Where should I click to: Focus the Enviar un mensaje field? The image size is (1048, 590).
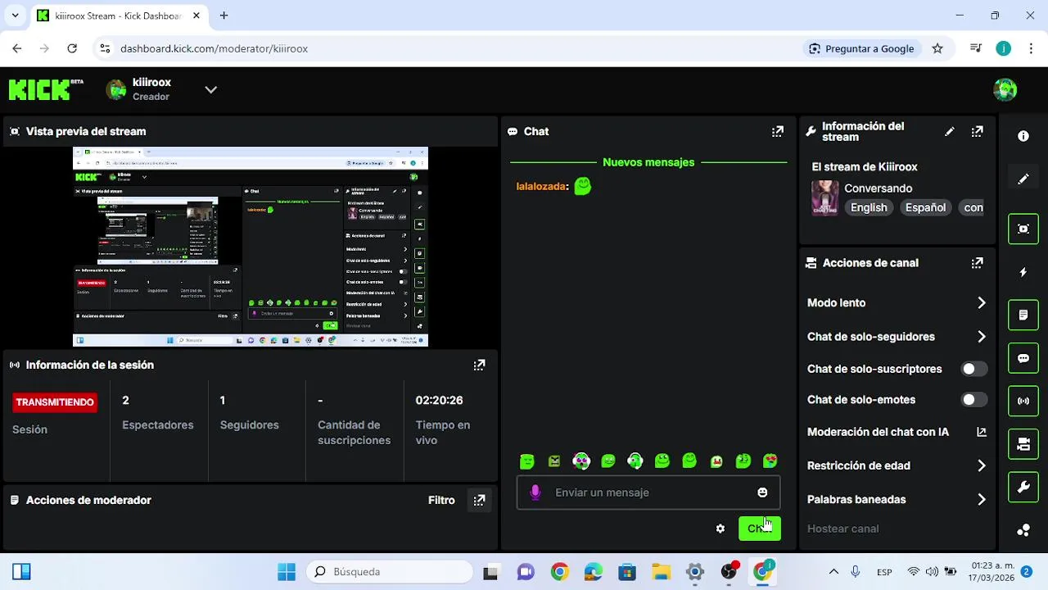point(648,492)
